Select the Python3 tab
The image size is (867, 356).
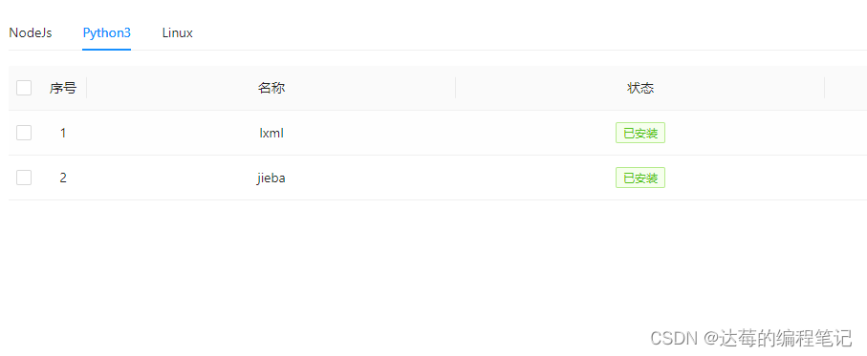pos(107,32)
